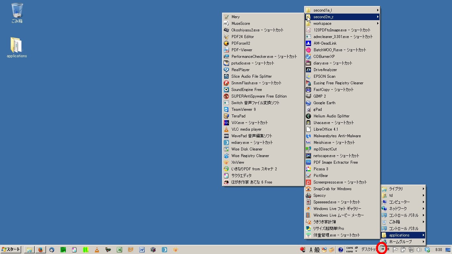This screenshot has height=254, width=452.
Task: Open Action Center flag tray icon
Action: click(395, 250)
